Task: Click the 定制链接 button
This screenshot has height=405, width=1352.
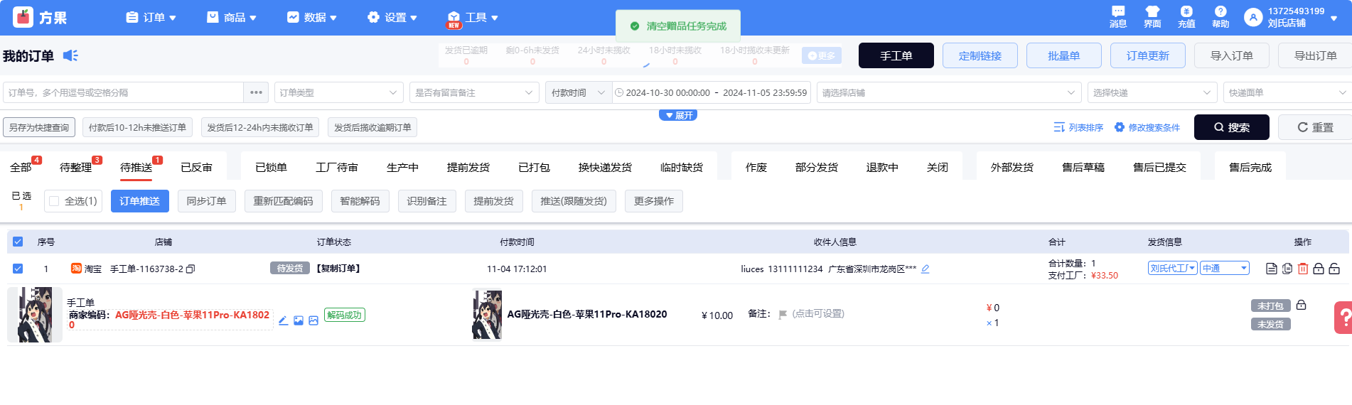Action: tap(980, 55)
